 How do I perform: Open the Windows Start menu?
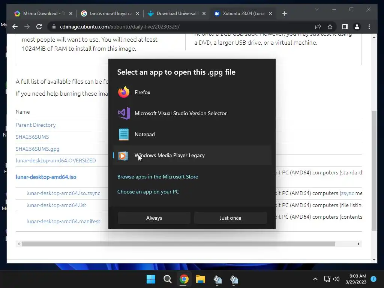(151, 279)
